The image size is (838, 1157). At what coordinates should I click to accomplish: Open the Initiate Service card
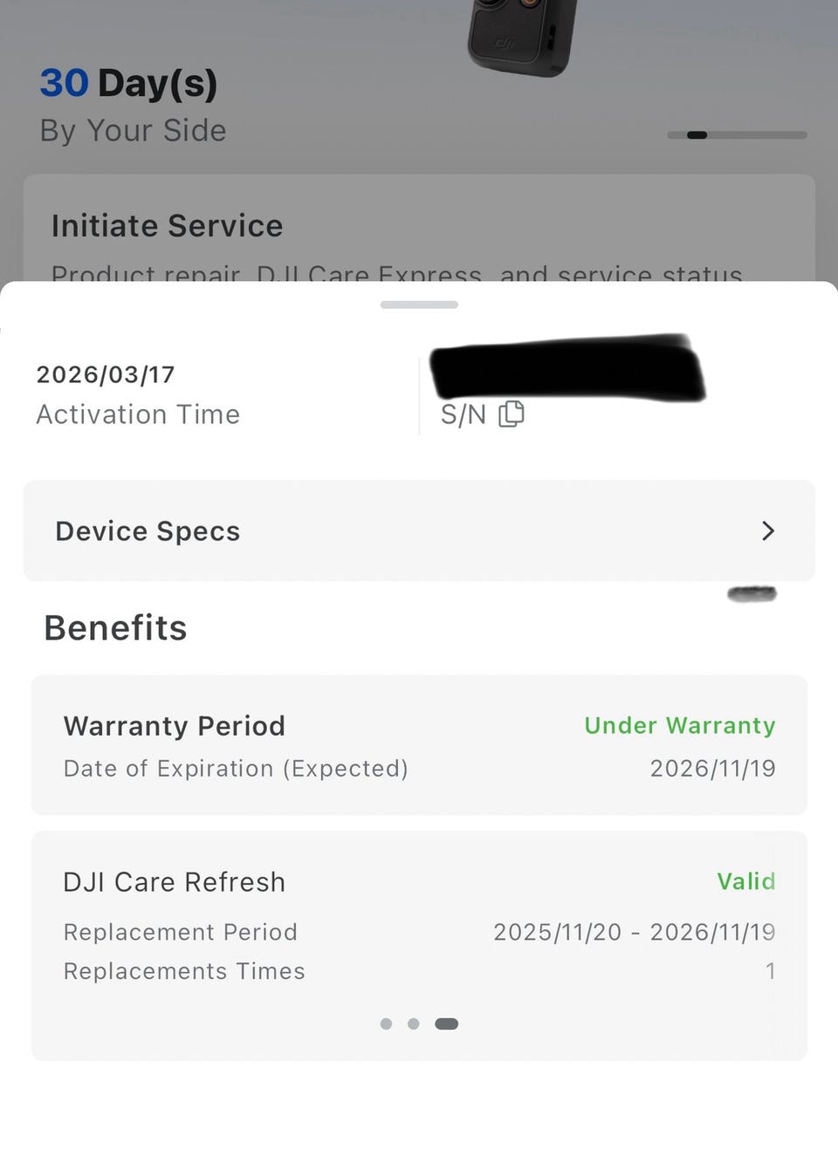click(419, 229)
